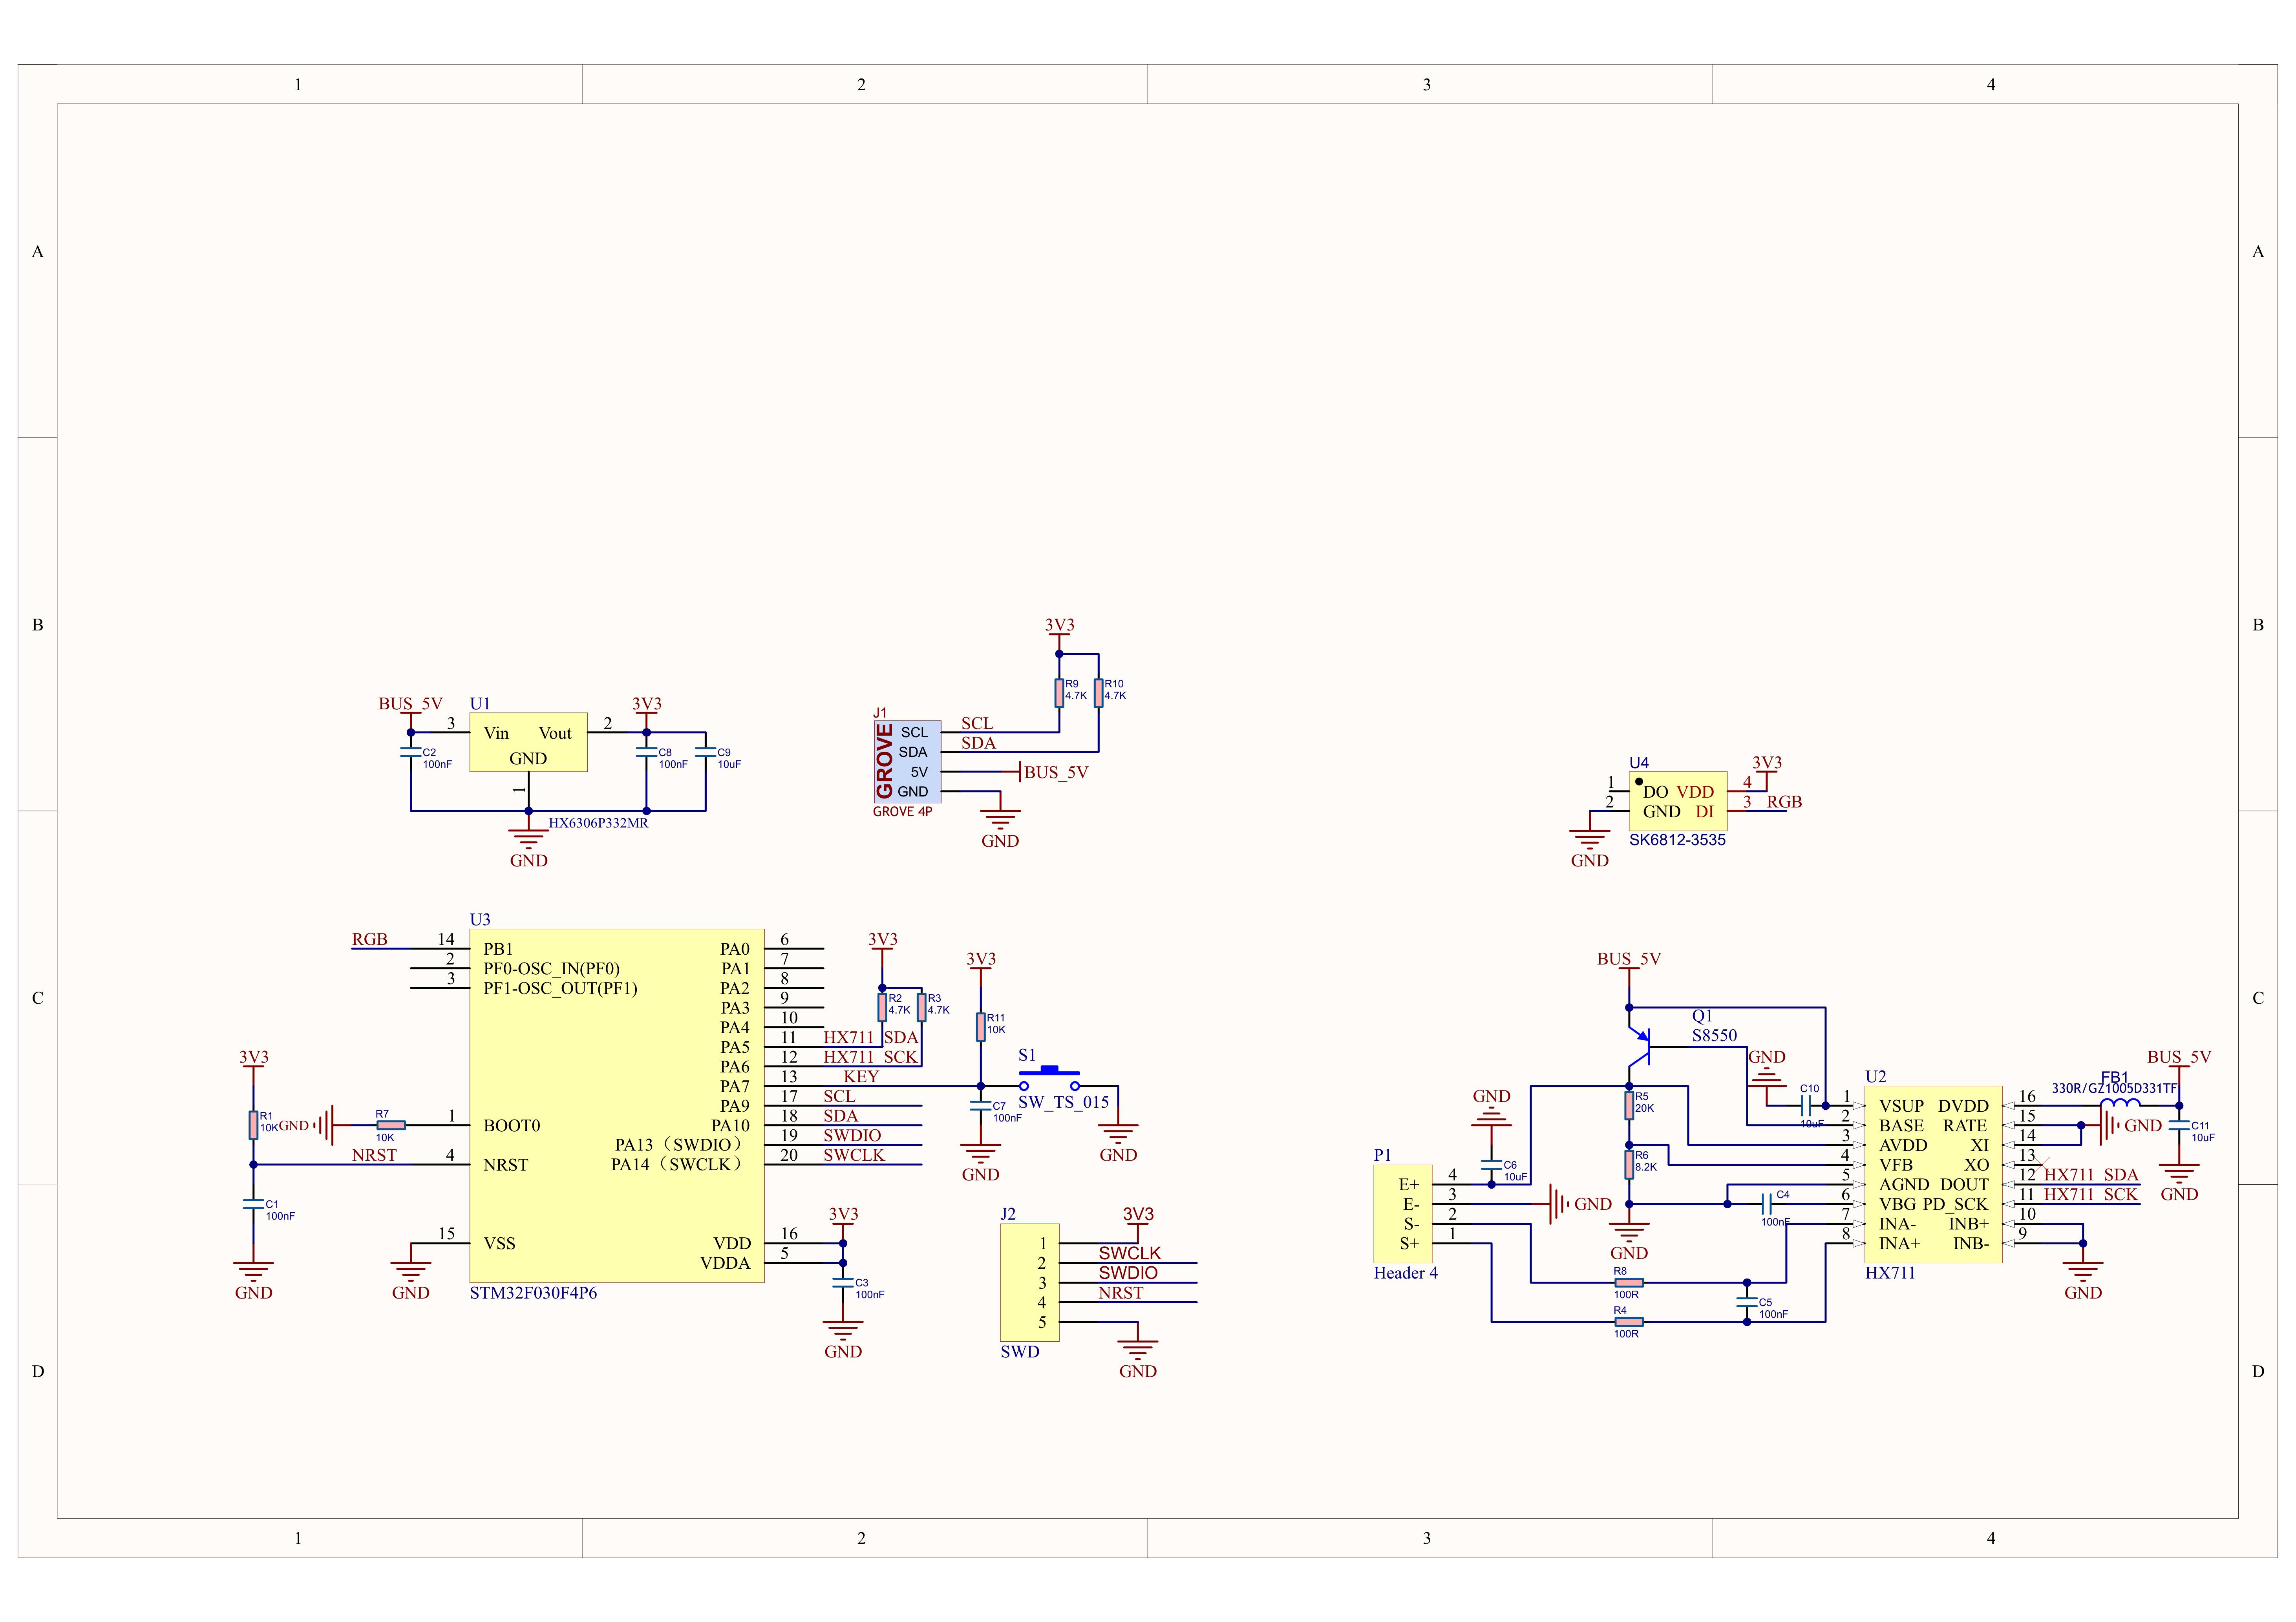This screenshot has width=2296, height=1622.
Task: Select resistor R7 near BOOT0
Action: tap(391, 1125)
